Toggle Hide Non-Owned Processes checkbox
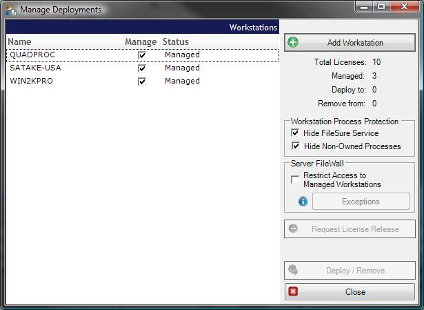Image resolution: width=424 pixels, height=310 pixels. pyautogui.click(x=296, y=146)
